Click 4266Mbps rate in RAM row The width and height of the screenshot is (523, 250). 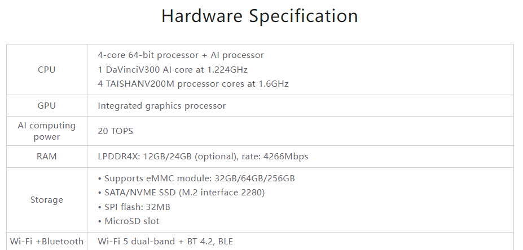point(286,157)
